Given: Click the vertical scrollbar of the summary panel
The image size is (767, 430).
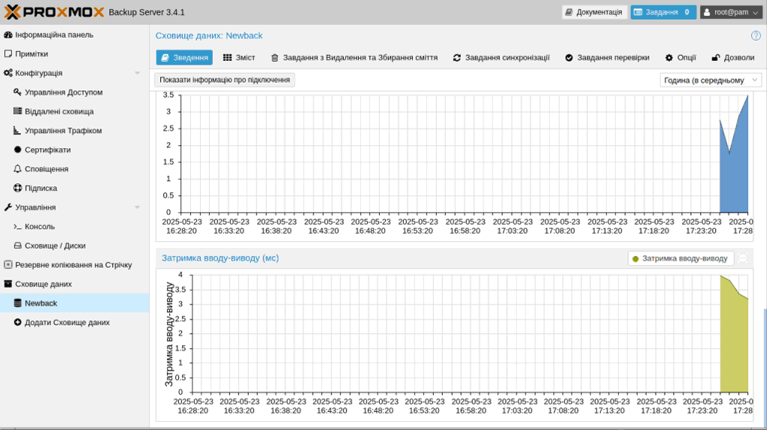Looking at the screenshot, I should coord(764,361).
